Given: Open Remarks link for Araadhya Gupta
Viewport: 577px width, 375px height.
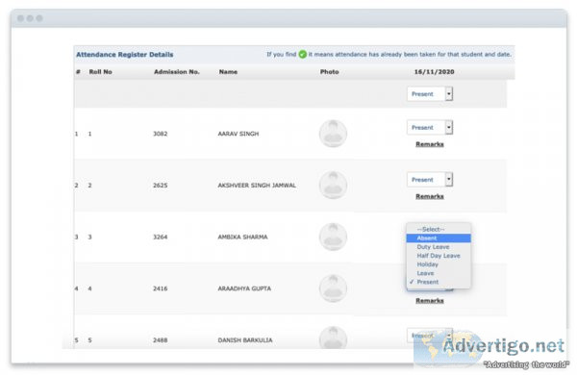Looking at the screenshot, I should coord(430,301).
